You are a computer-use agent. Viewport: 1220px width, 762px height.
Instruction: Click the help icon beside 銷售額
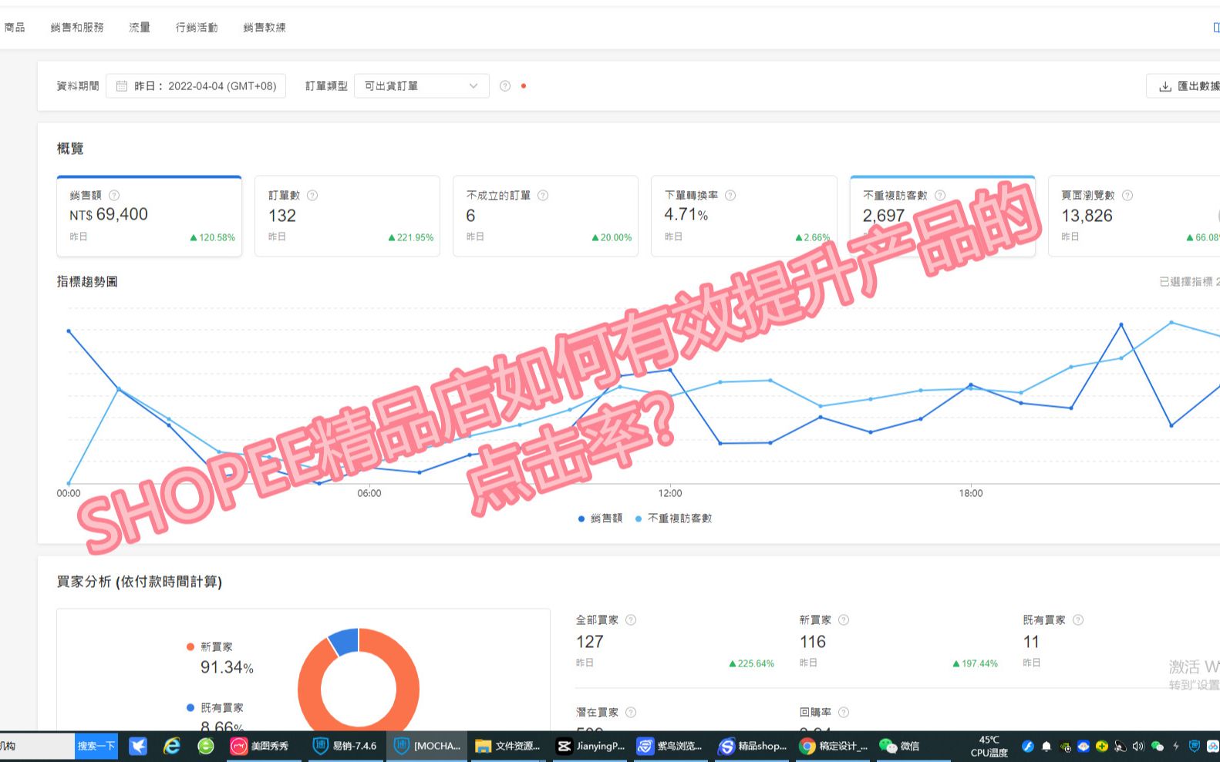tap(114, 196)
